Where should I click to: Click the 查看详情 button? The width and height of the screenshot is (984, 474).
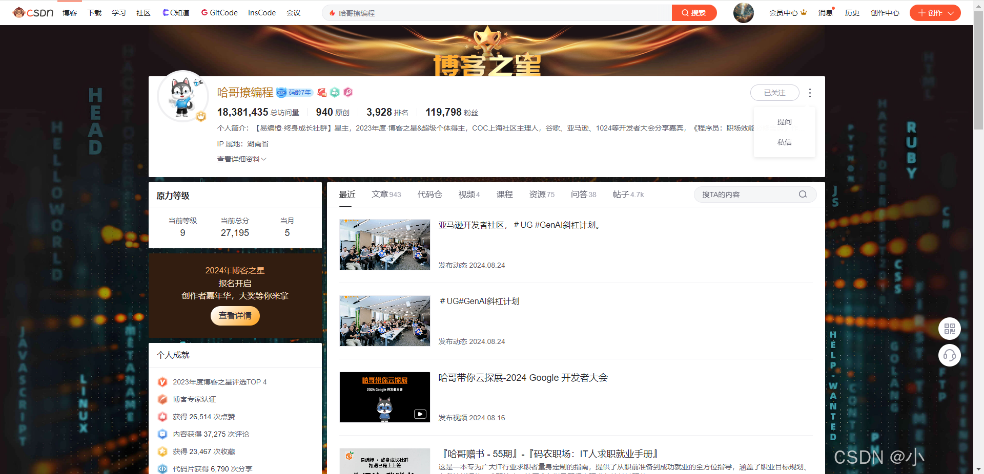(235, 316)
